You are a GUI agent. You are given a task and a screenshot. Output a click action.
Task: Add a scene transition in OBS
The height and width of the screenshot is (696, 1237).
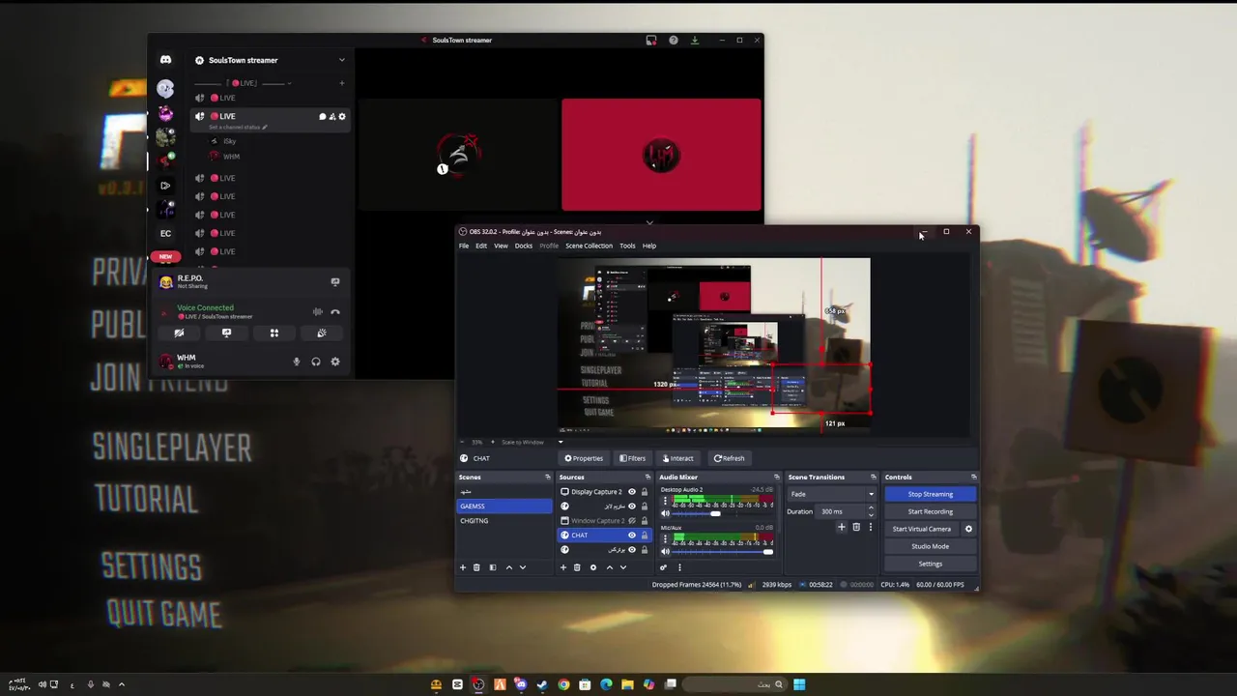point(842,527)
